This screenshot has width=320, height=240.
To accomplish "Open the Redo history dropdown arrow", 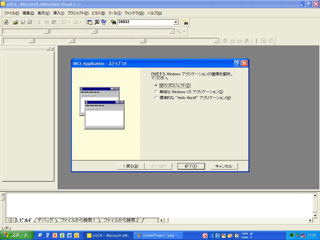I will coord(81,22).
